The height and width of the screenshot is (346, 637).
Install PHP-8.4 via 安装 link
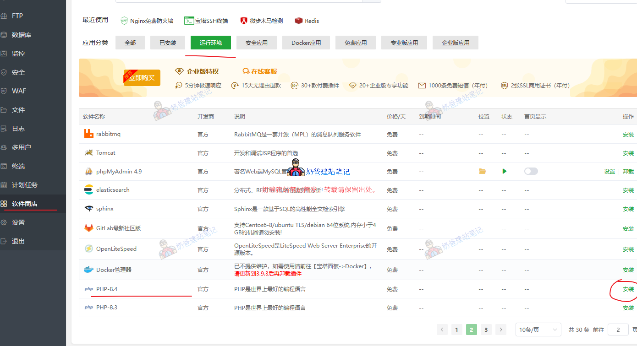point(628,289)
